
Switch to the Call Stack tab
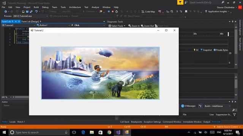[125, 122]
